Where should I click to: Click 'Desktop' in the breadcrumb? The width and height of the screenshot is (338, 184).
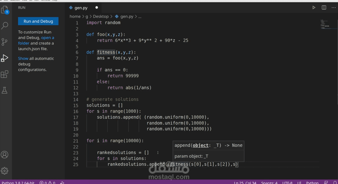coord(101,16)
